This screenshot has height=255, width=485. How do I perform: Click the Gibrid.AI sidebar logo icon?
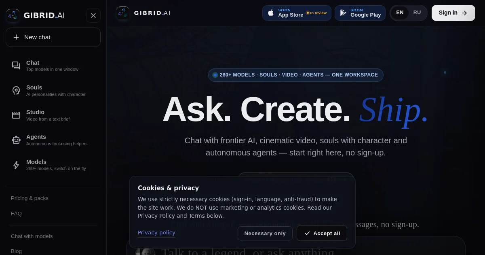13,15
